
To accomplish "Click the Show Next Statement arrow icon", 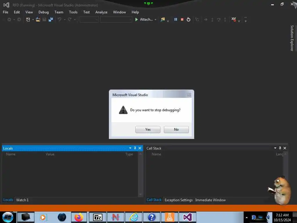I will coord(206,19).
